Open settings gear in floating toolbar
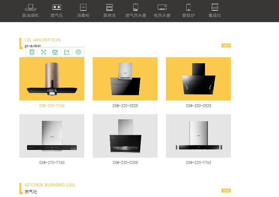Viewport: 279px width, 197px height. point(78,52)
